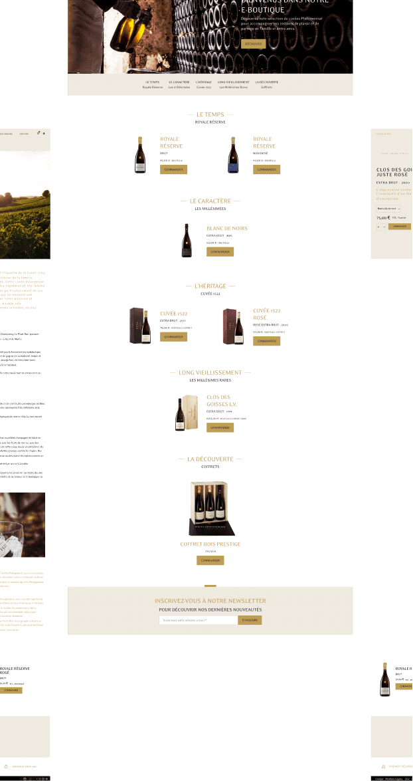Open the shopping cart icon with badge

39,133
